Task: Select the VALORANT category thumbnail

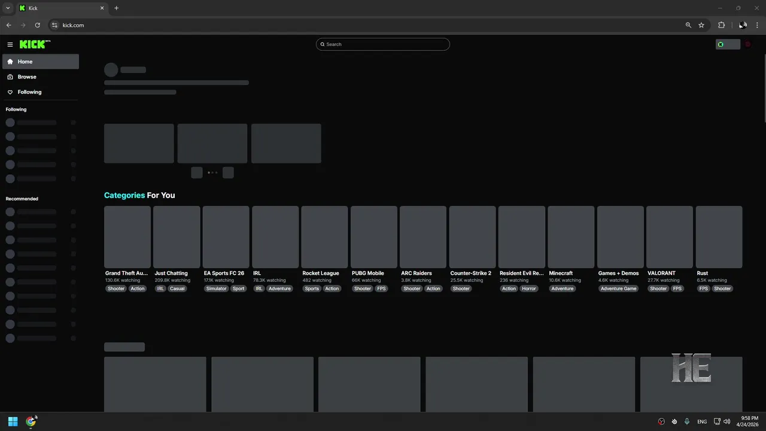Action: [x=670, y=237]
